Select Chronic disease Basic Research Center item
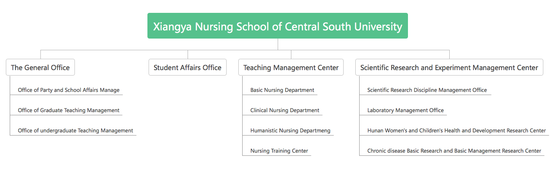The image size is (555, 192). coord(454,151)
